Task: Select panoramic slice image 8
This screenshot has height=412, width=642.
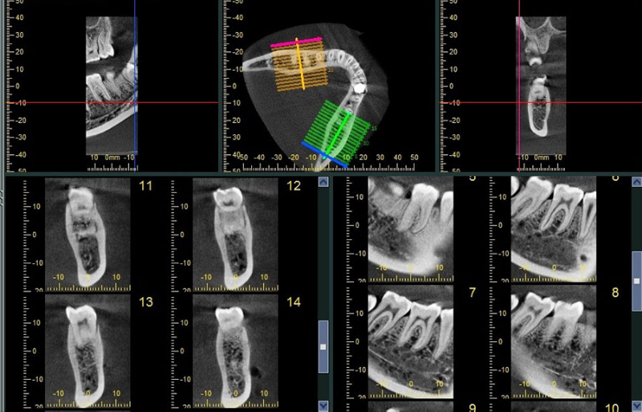Action: point(554,341)
